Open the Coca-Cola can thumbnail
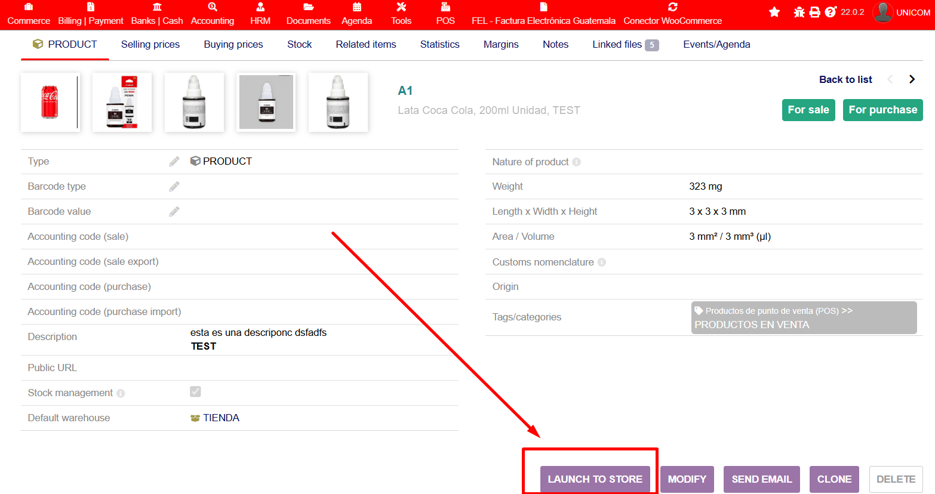Image resolution: width=935 pixels, height=494 pixels. click(50, 102)
